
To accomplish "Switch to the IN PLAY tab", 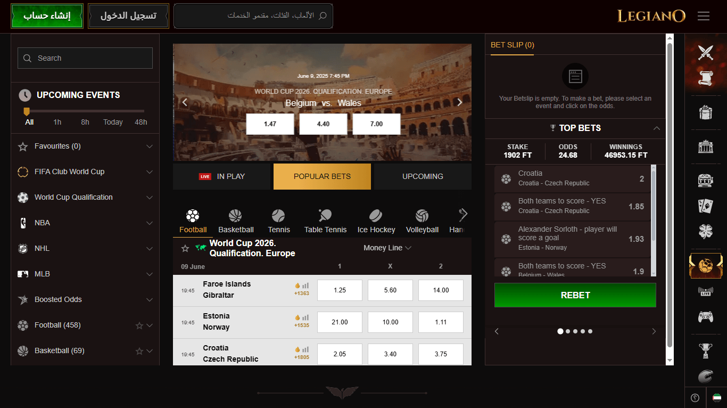I will (x=221, y=176).
